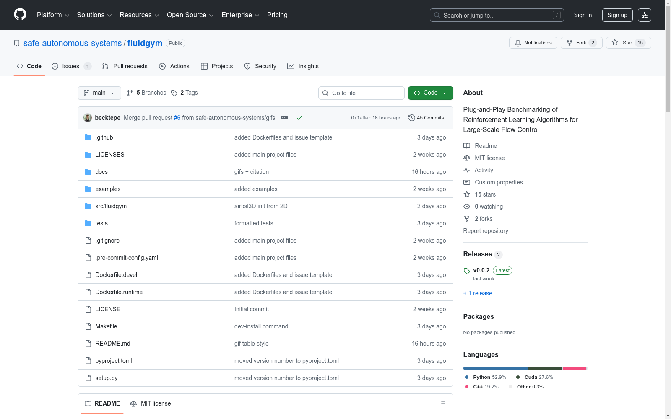The width and height of the screenshot is (671, 419).
Task: View the 15 stars list
Action: (479, 194)
